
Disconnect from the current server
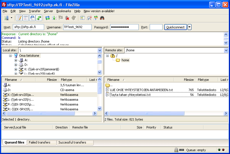pyautogui.click(x=67, y=18)
